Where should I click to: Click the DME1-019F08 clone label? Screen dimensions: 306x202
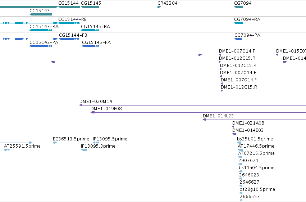point(106,109)
